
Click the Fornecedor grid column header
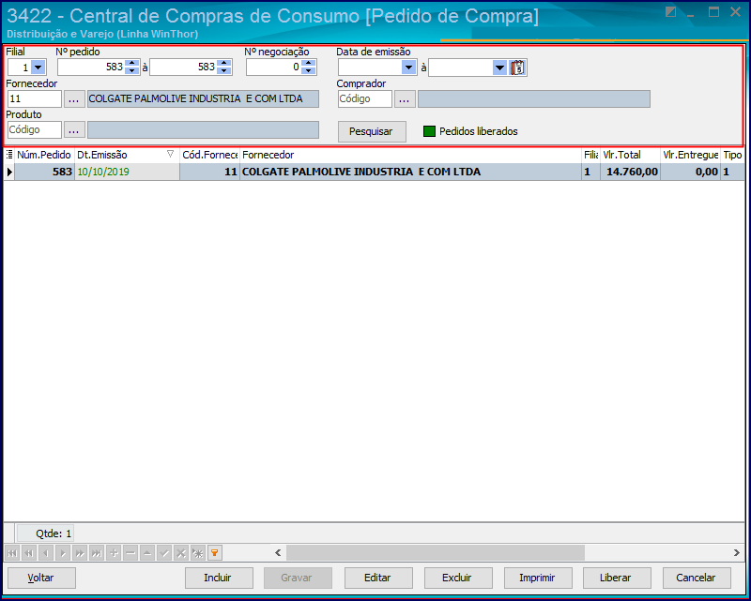coord(410,155)
